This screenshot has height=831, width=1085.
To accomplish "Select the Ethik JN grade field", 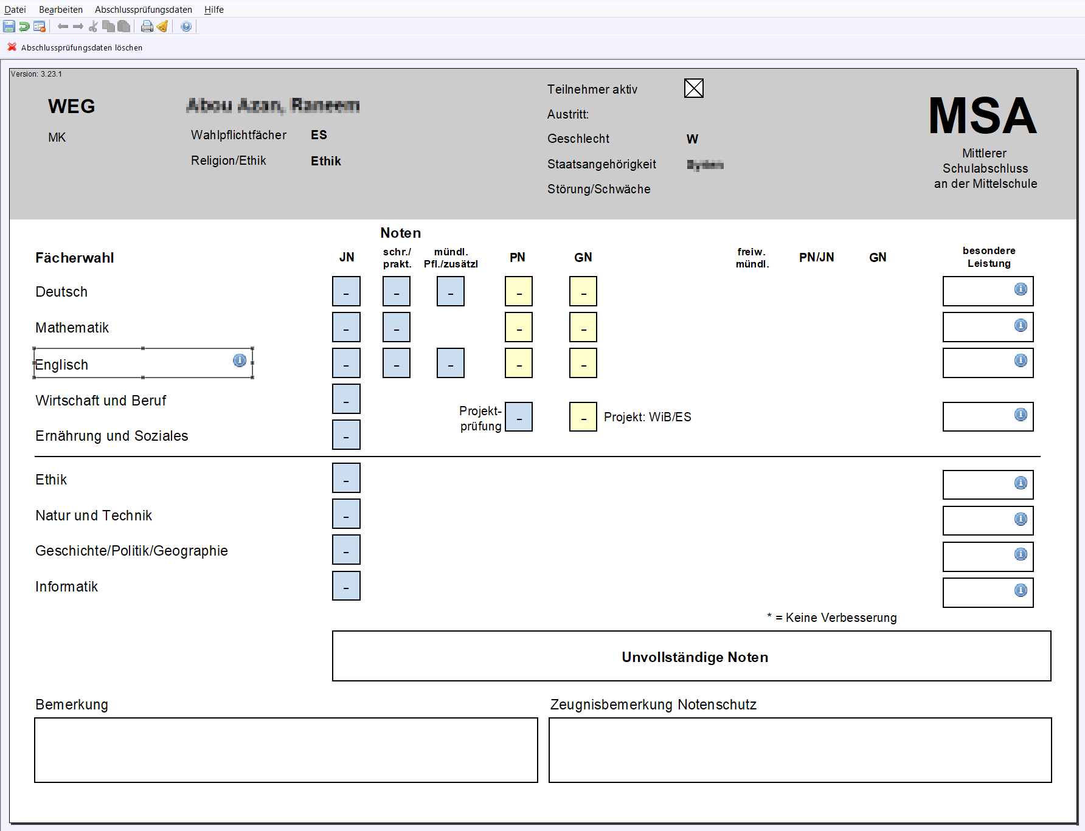I will point(346,478).
